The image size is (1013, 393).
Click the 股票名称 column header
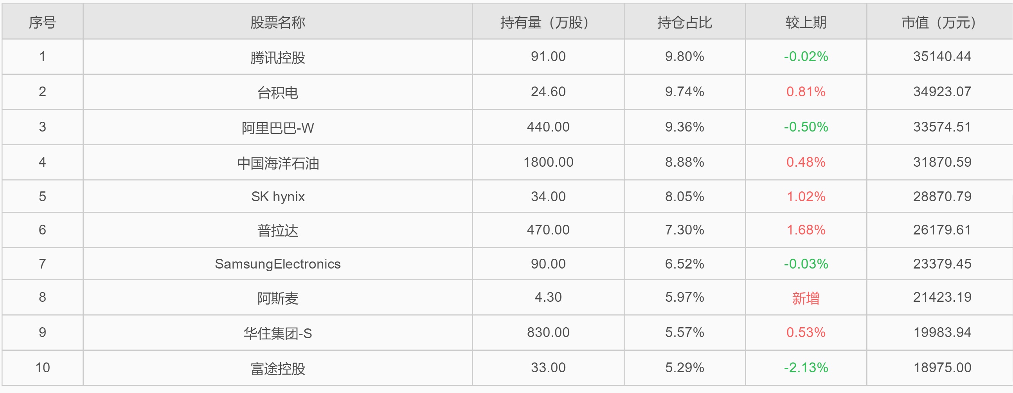click(x=278, y=22)
